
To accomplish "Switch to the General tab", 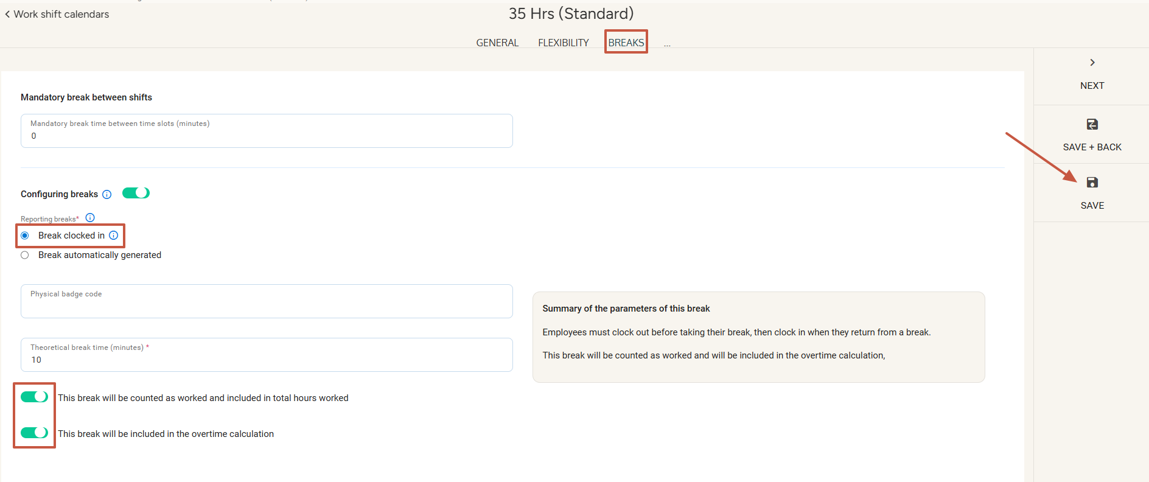I will point(497,43).
